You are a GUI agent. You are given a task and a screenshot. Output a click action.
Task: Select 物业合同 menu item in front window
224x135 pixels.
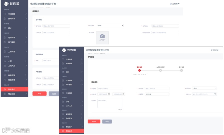click(72, 131)
